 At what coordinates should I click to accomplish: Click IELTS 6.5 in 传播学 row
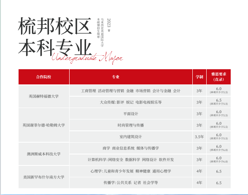point(219,183)
